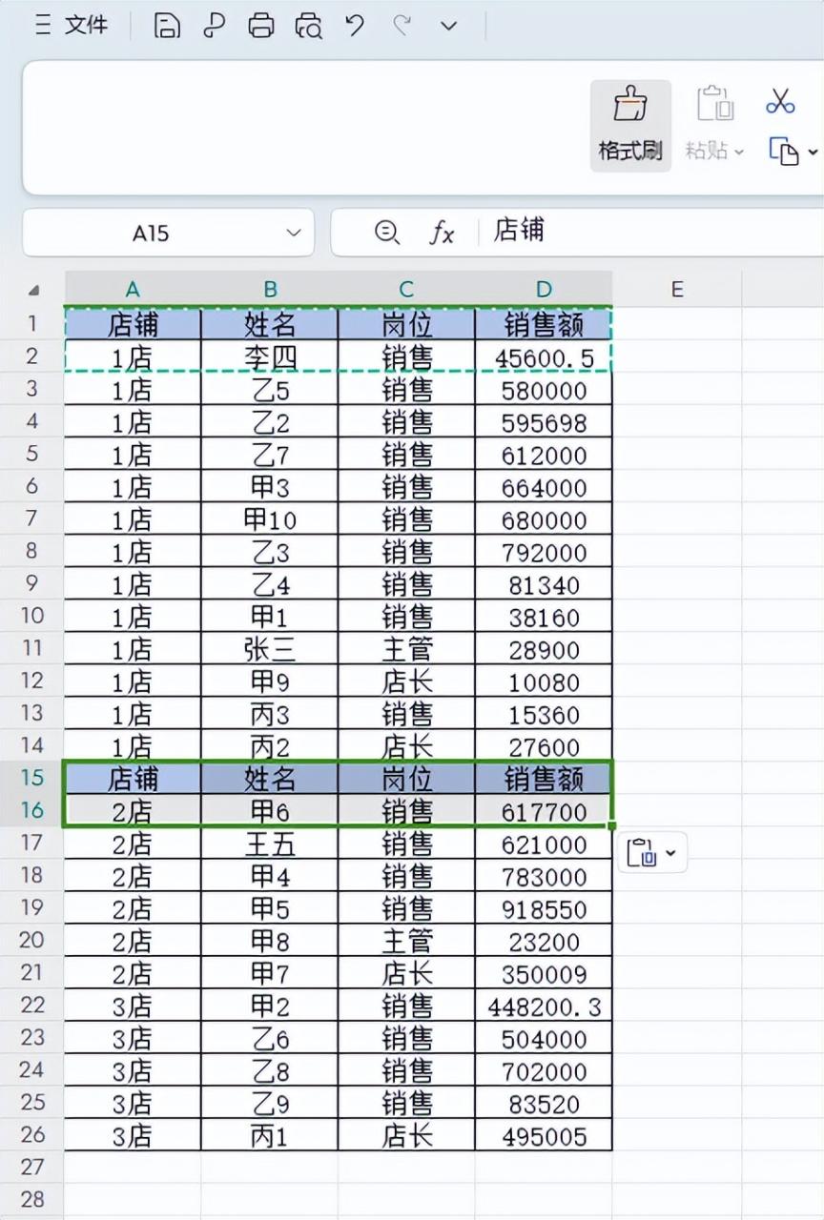Click the formula bar showing 店铺
This screenshot has height=1220, width=824.
pos(652,231)
